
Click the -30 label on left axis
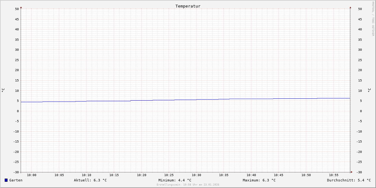pyautogui.click(x=16, y=172)
